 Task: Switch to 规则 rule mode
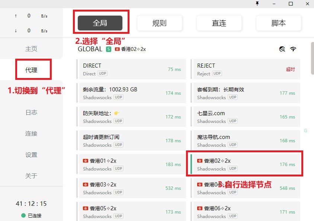(x=159, y=23)
